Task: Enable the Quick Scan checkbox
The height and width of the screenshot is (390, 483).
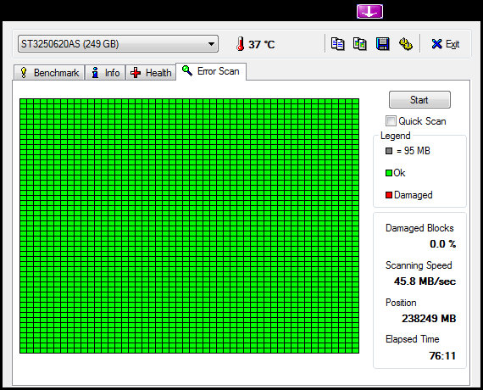Action: point(391,121)
